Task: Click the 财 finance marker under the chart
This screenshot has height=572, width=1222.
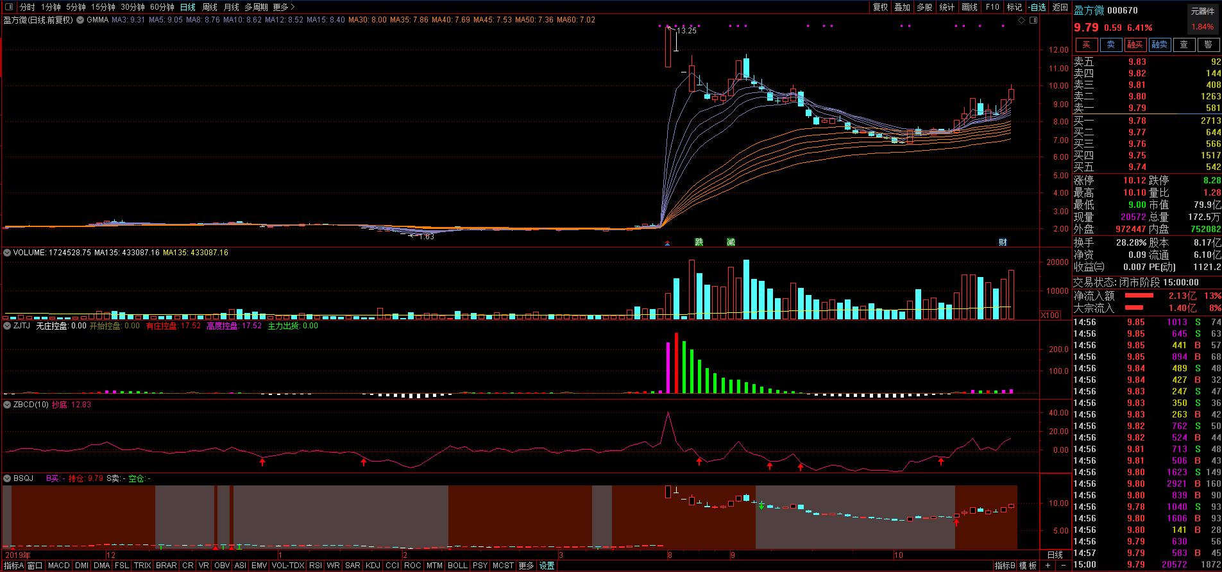Action: pyautogui.click(x=1003, y=242)
